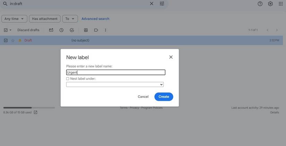This screenshot has height=146, width=286.
Task: Click the 1–1 of 1 count
Action: [253, 30]
